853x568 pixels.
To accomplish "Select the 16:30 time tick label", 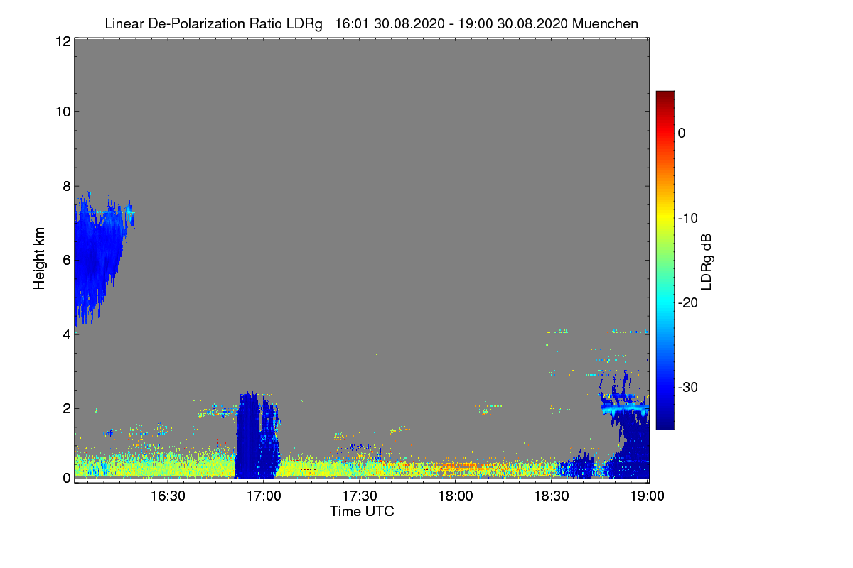I will (168, 496).
